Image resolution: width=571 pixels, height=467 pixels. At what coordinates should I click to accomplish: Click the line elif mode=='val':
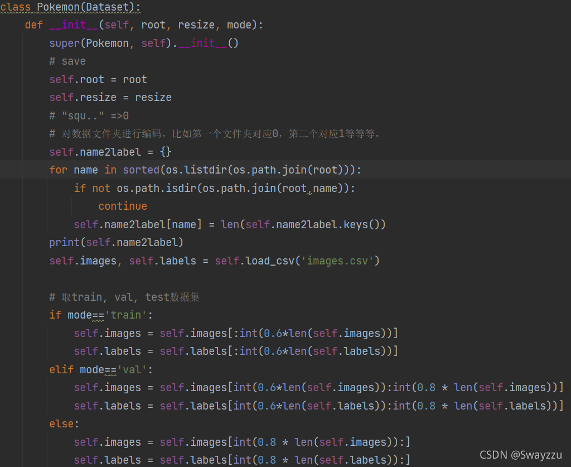point(101,370)
